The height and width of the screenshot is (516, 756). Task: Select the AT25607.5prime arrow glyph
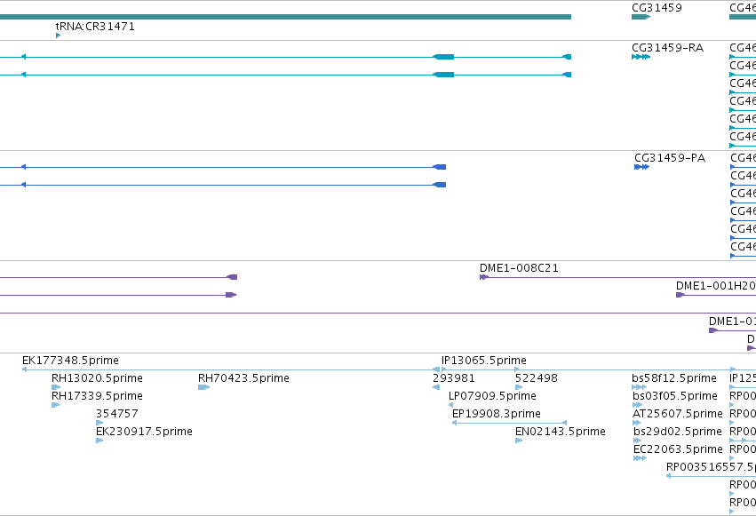636,423
